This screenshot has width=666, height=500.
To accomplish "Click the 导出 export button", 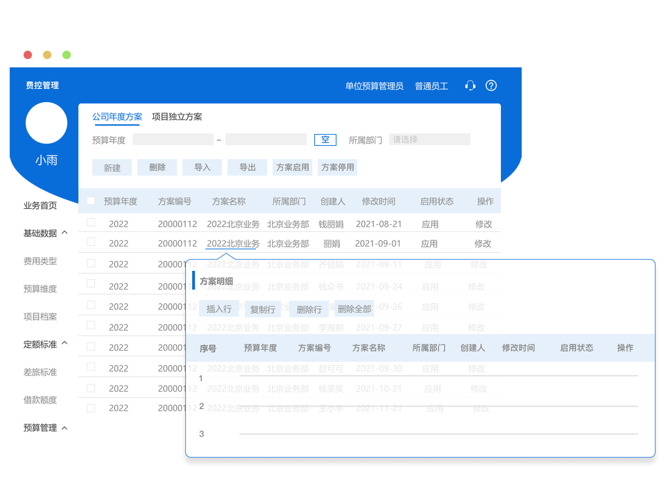I will 247,167.
